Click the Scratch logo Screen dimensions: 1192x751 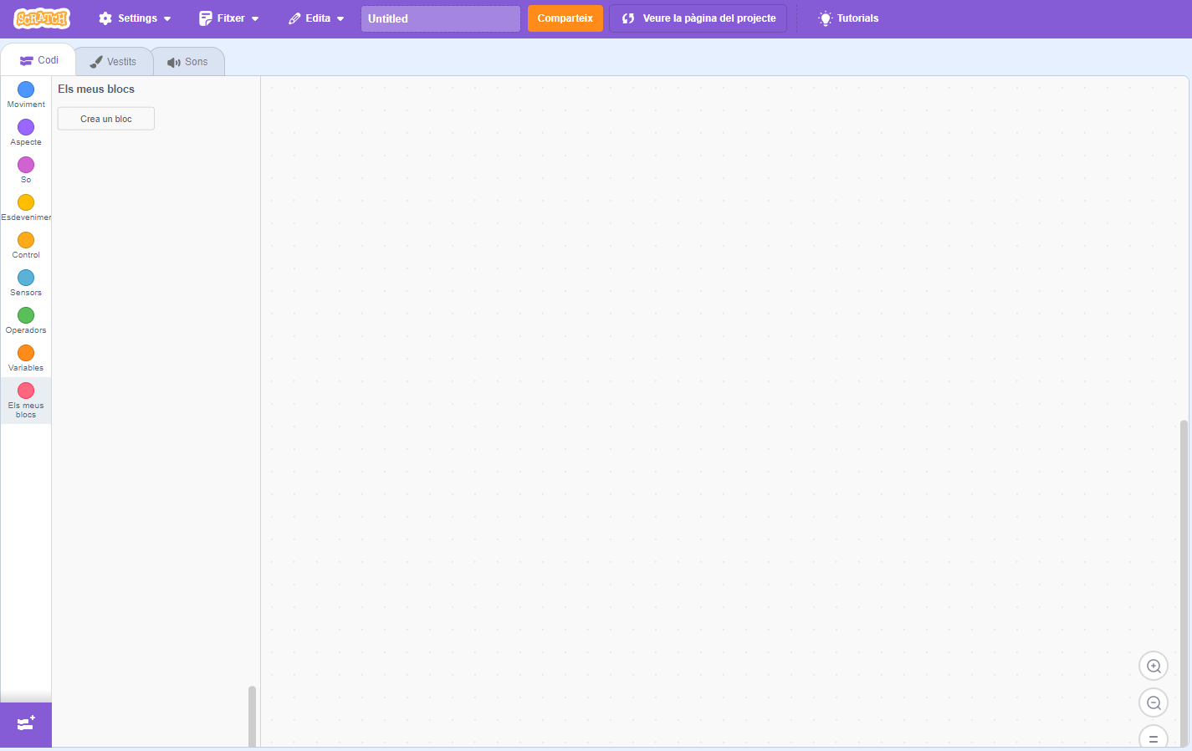pos(42,18)
